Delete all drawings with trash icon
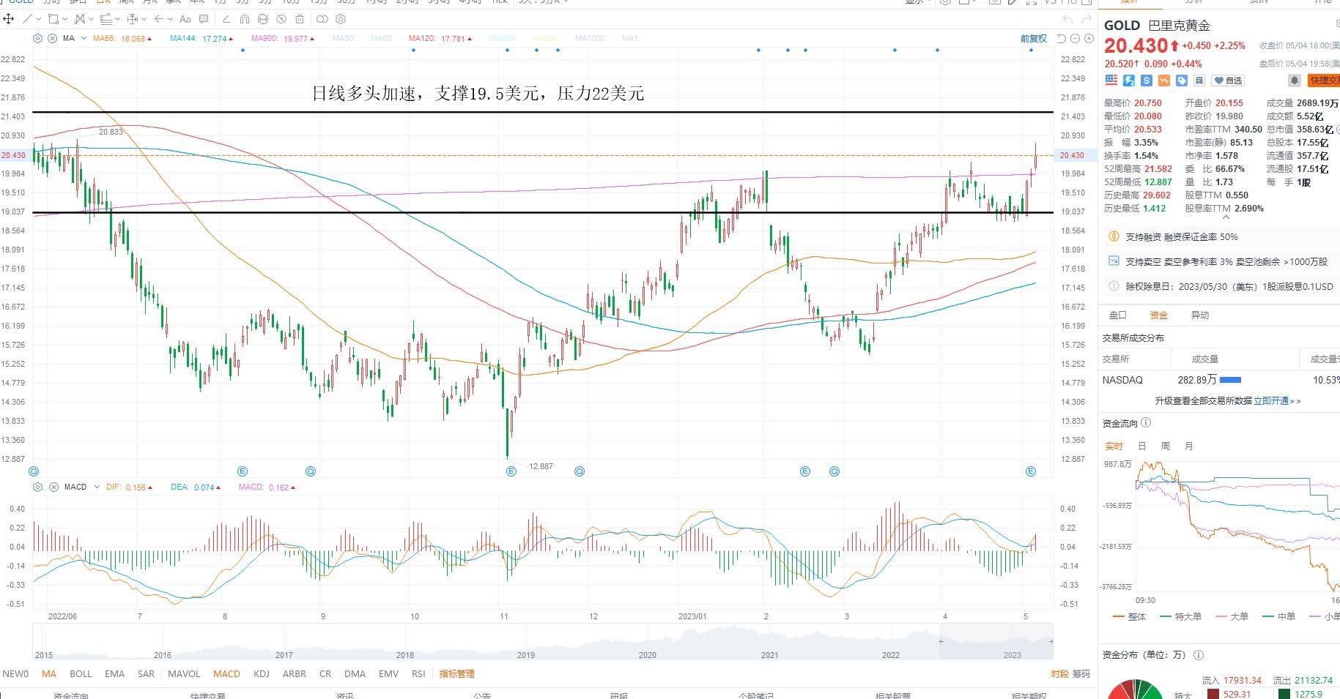The image size is (1340, 699). (300, 19)
